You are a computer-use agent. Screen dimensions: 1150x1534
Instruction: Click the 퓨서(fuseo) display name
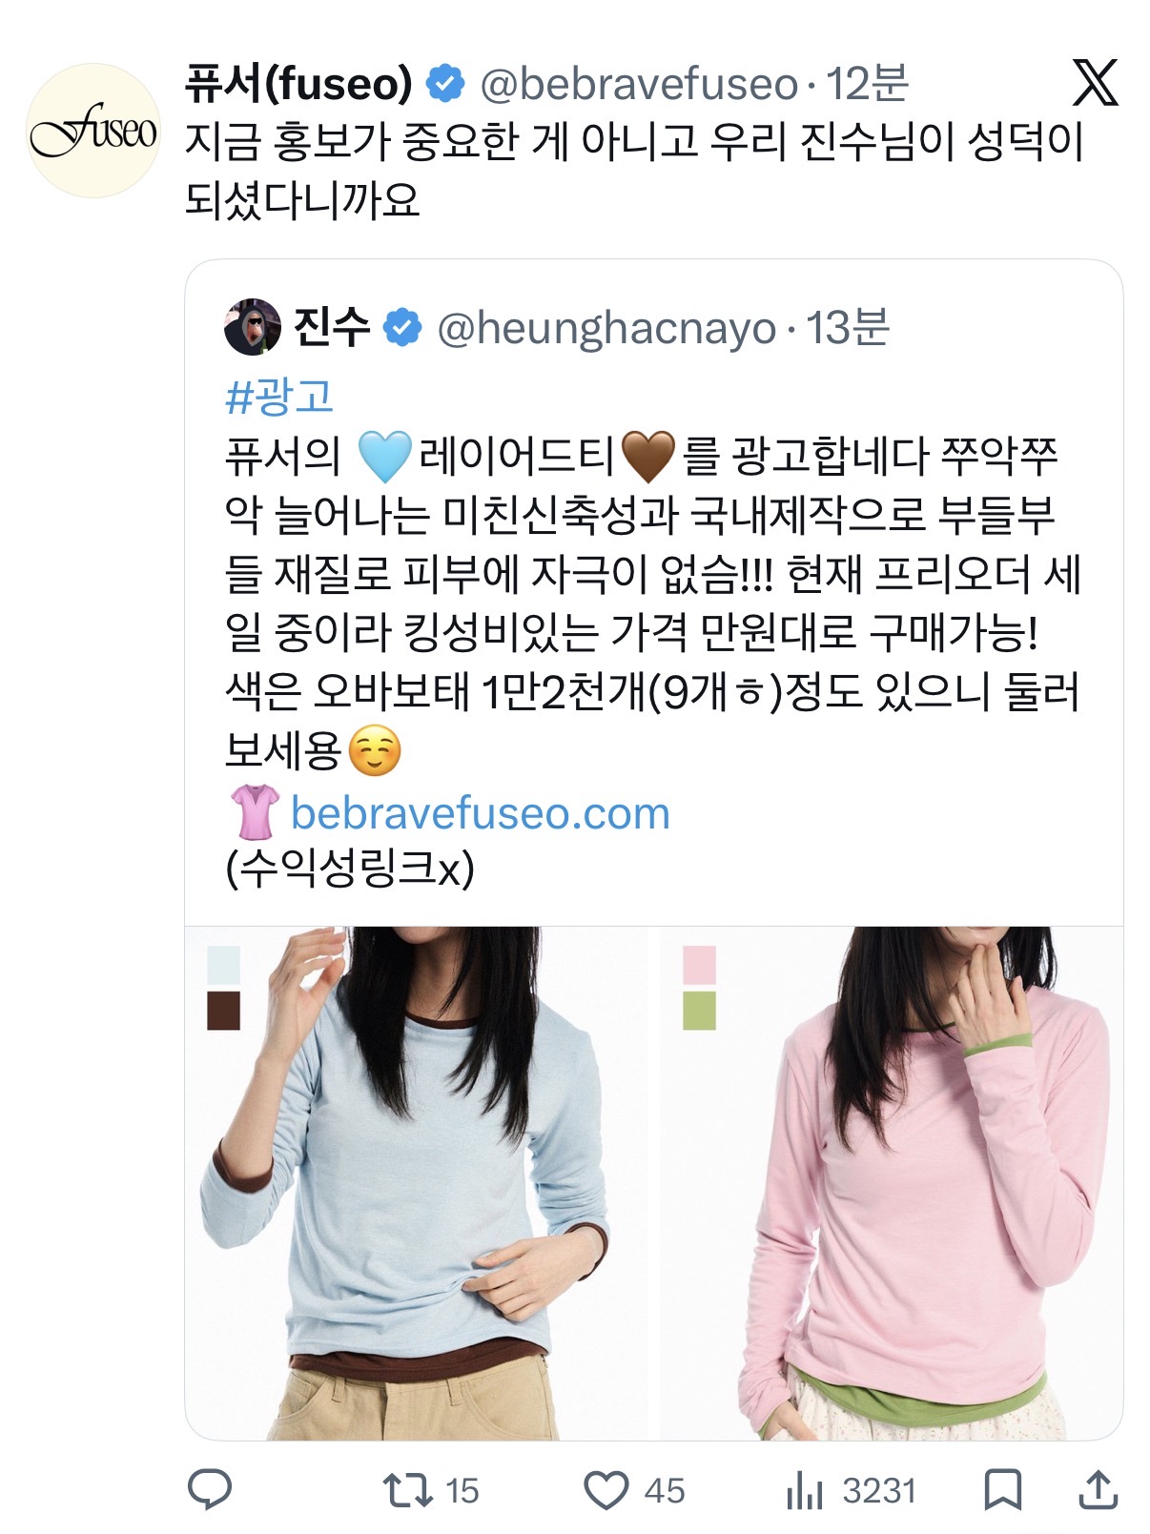(x=298, y=84)
